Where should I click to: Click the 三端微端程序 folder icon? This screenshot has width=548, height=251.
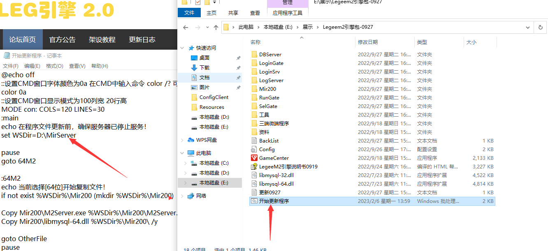click(x=254, y=124)
